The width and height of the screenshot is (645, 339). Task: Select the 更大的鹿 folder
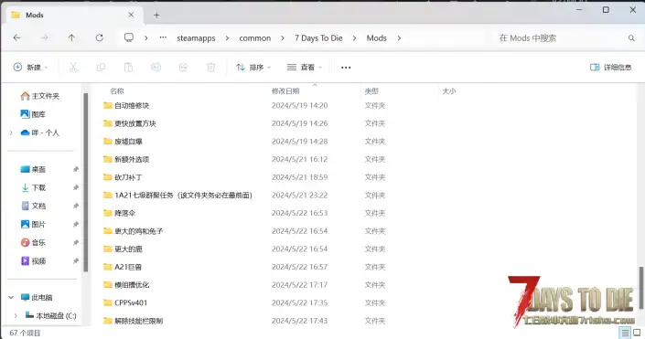click(123, 249)
